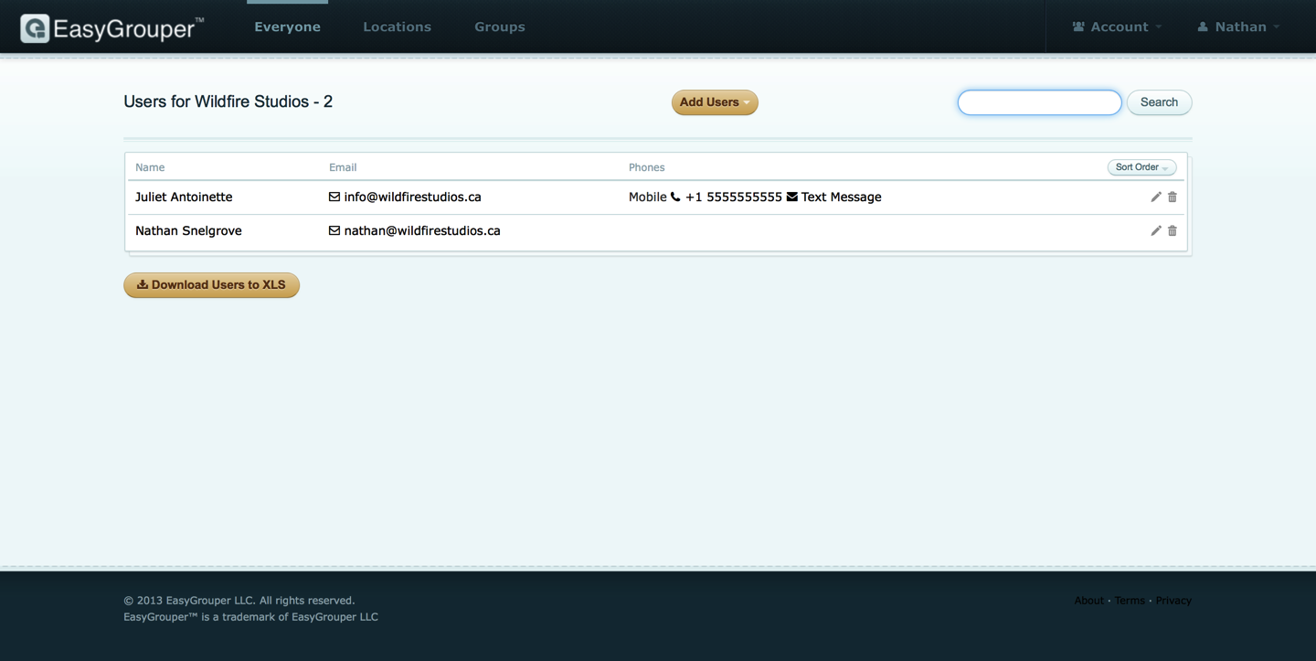This screenshot has height=661, width=1316.
Task: Click the Search button
Action: pyautogui.click(x=1159, y=102)
